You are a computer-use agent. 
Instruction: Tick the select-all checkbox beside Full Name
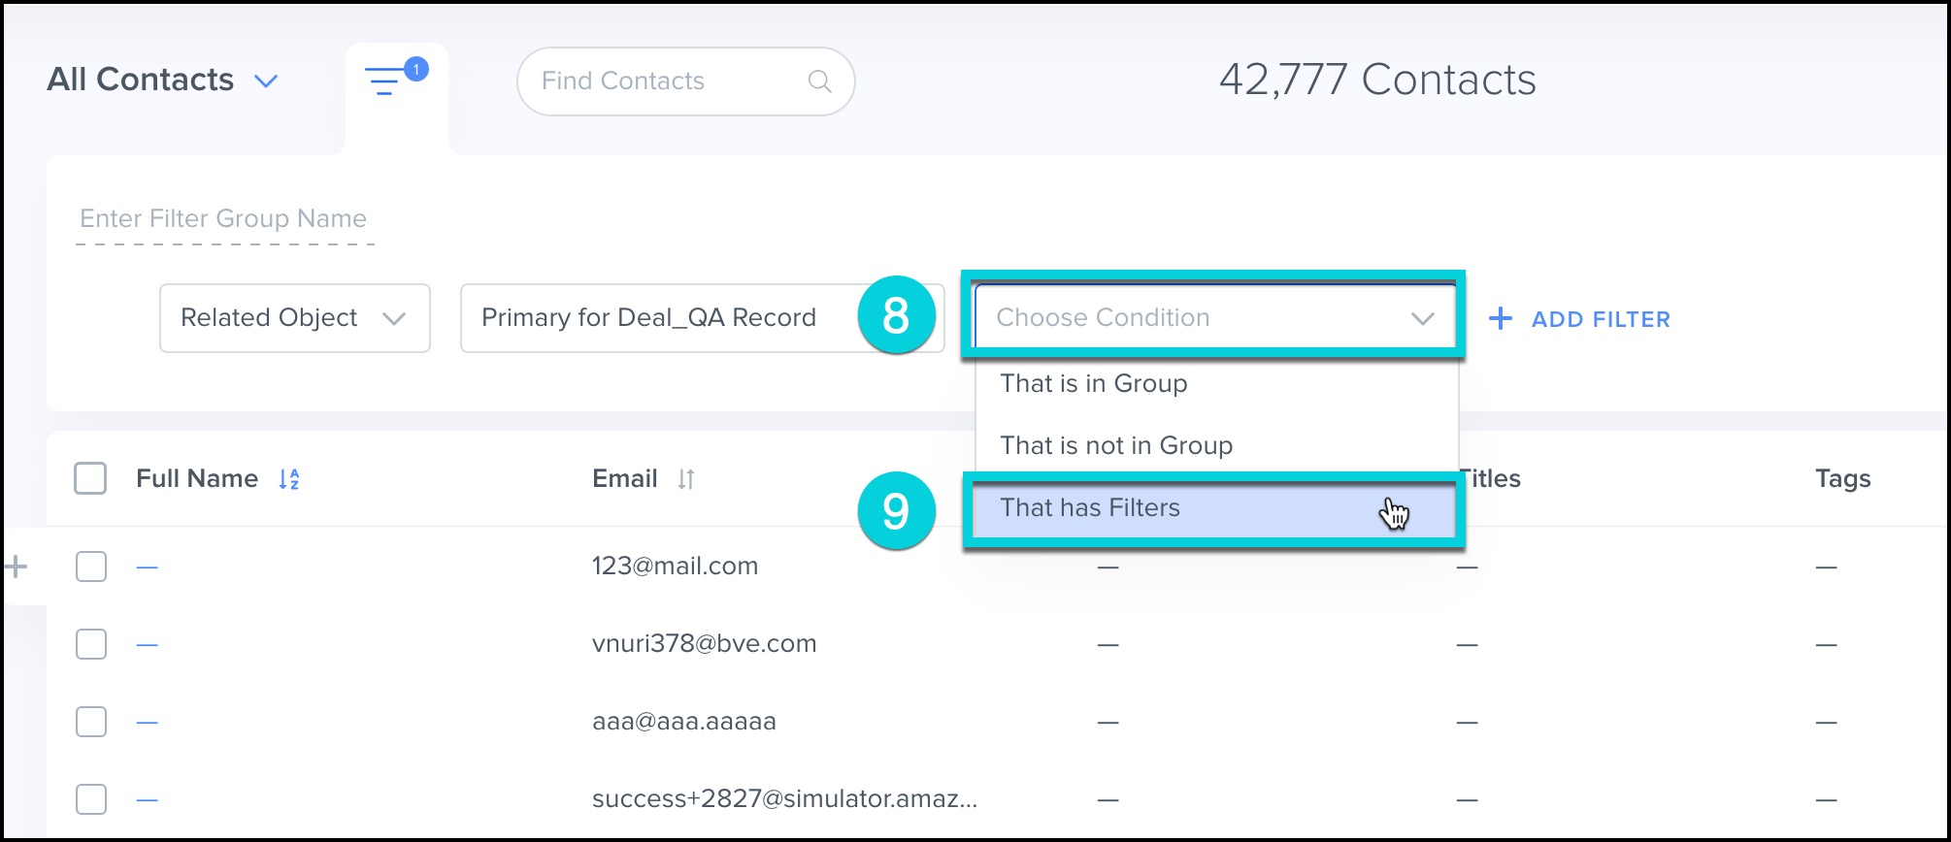pyautogui.click(x=90, y=478)
